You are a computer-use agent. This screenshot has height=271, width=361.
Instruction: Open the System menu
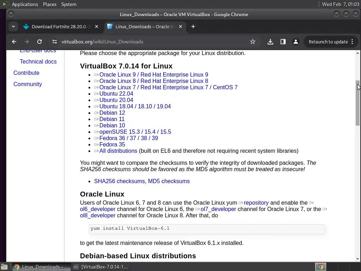click(69, 4)
